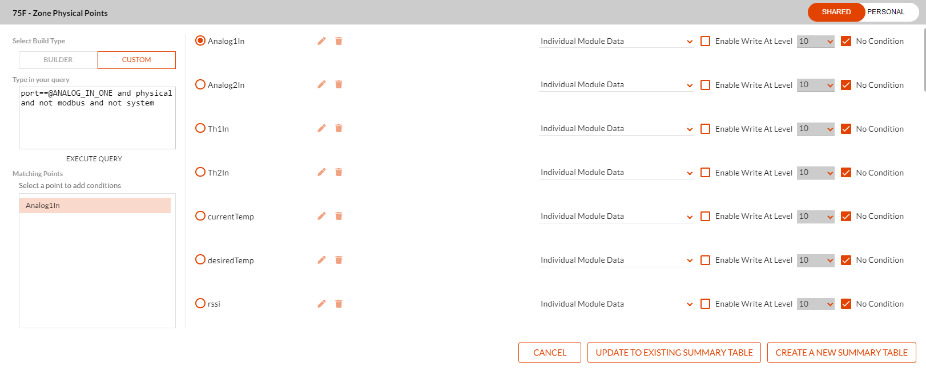Expand Individual Module Data dropdown for desiredTemp
This screenshot has width=926, height=371.
tap(616, 260)
